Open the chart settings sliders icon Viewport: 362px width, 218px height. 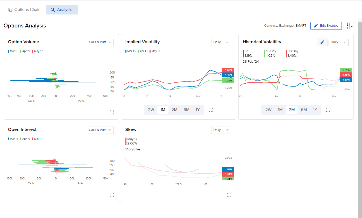point(350,26)
